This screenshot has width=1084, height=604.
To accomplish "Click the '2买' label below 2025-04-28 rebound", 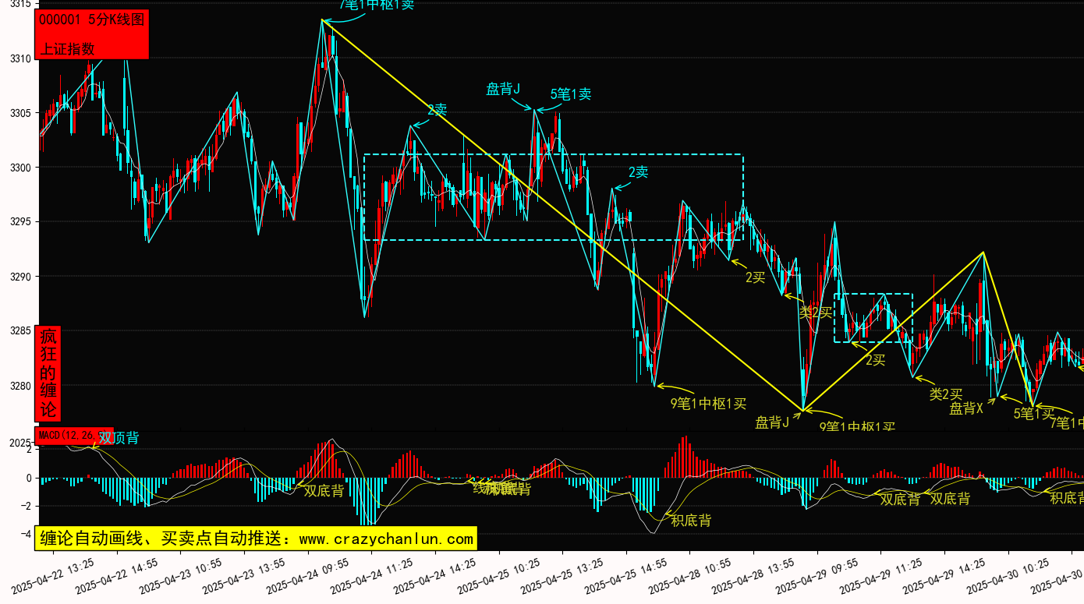I will pos(755,277).
